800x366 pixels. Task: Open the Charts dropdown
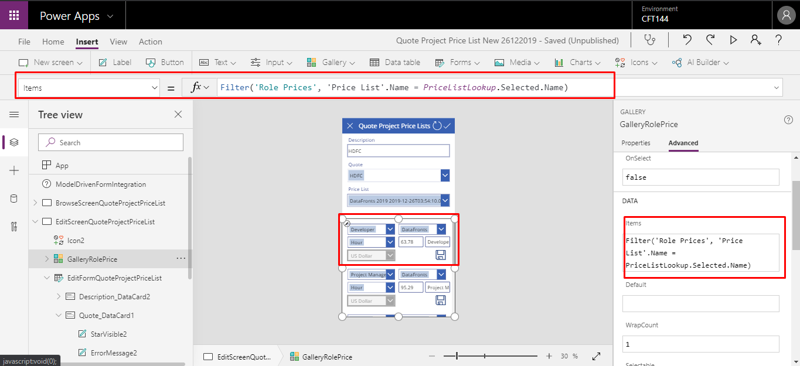(x=577, y=62)
